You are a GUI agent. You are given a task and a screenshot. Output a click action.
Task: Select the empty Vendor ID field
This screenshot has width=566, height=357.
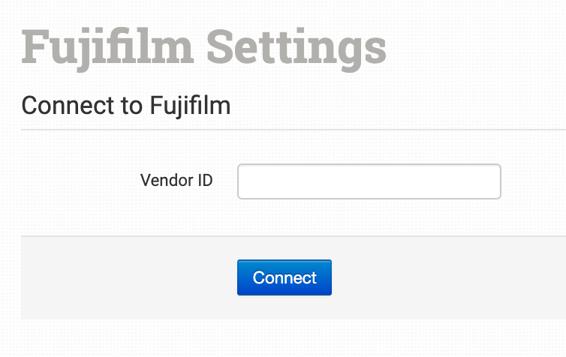369,181
